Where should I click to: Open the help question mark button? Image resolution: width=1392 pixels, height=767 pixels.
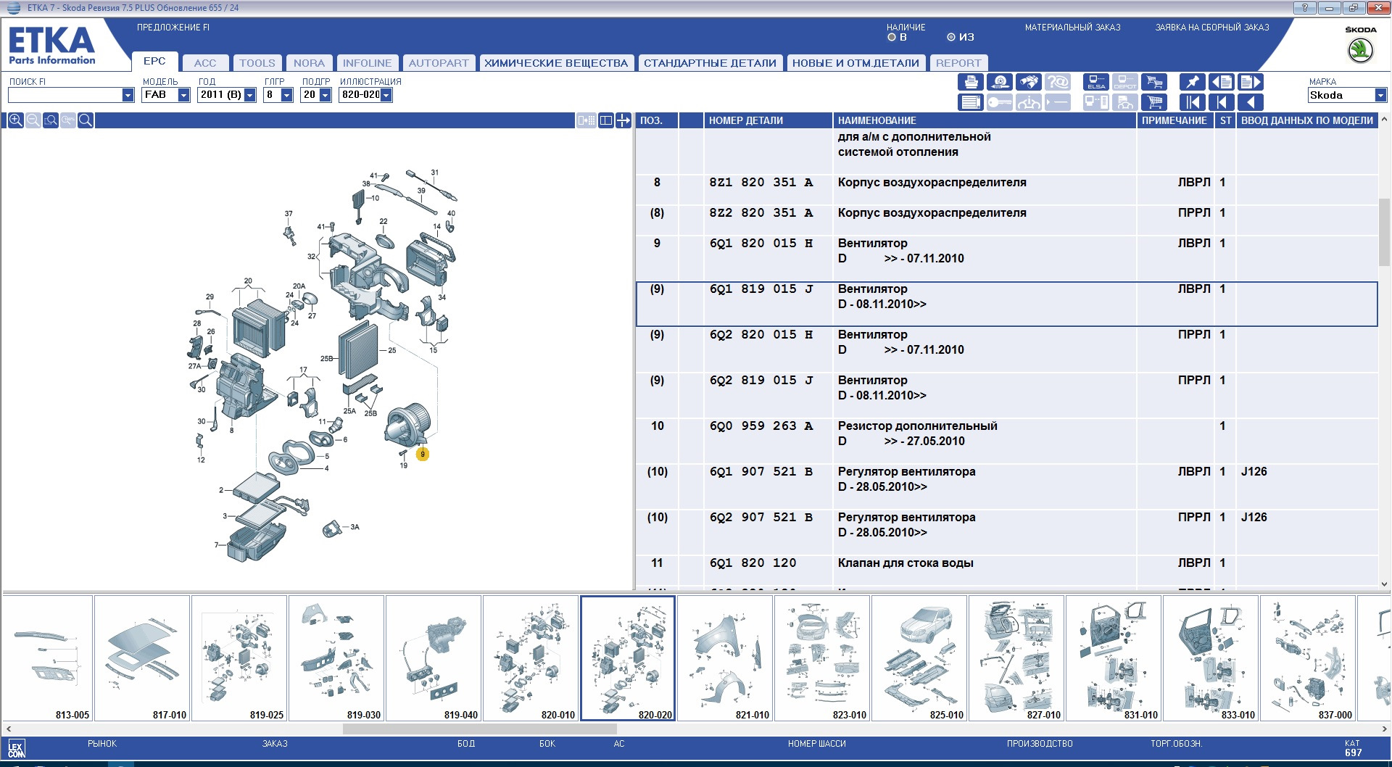pos(1305,8)
